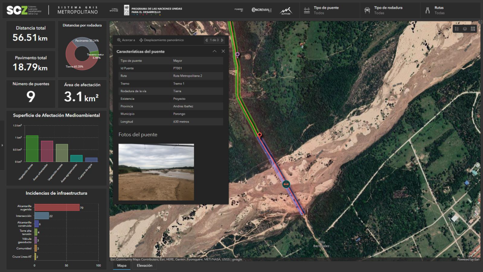Click the Tramo 1 value row
This screenshot has height=272, width=483.
[x=171, y=84]
